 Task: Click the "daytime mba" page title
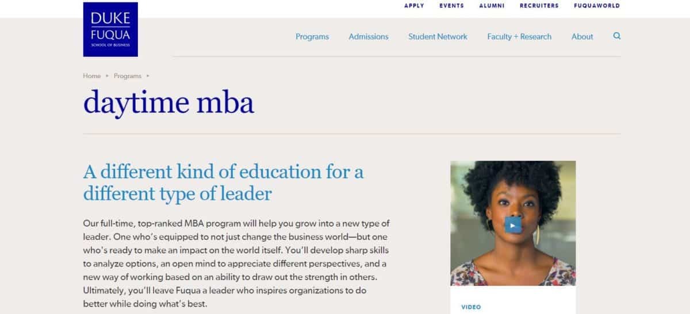pyautogui.click(x=168, y=103)
